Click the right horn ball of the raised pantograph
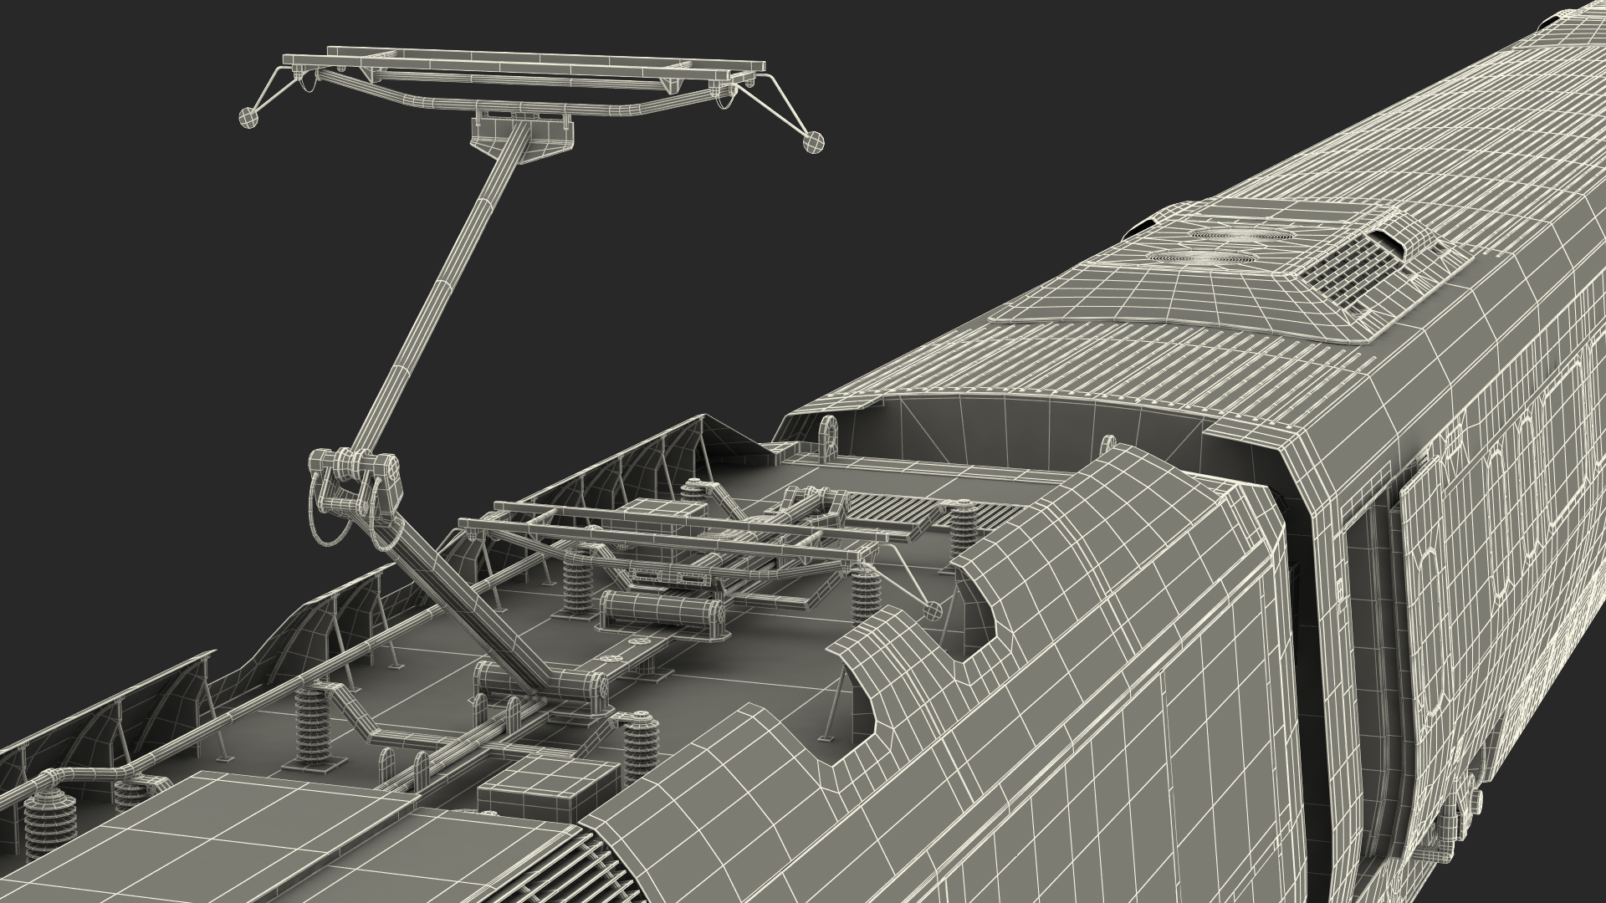The height and width of the screenshot is (903, 1606). (x=812, y=142)
